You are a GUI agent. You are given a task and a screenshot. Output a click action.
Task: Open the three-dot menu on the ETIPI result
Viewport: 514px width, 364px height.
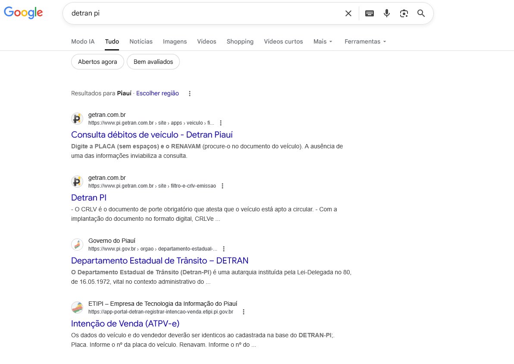tap(244, 311)
